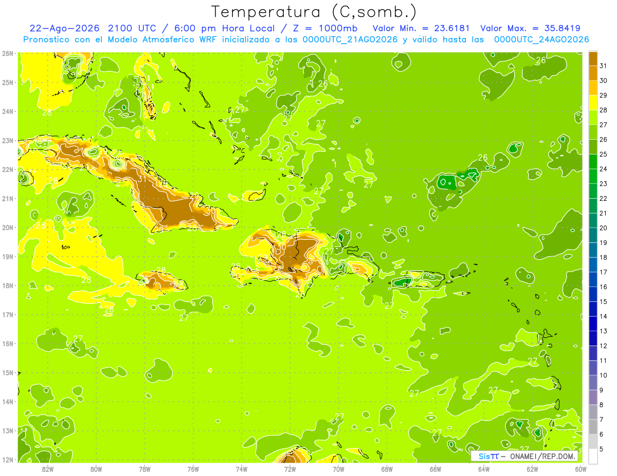617x476 pixels.
Task: Click the "0000UTC_24AGO2026" valid-until timestamp
Action: [541, 40]
